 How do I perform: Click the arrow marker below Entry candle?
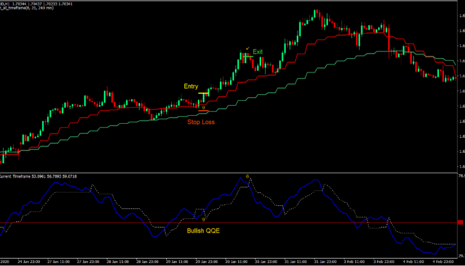point(203,107)
